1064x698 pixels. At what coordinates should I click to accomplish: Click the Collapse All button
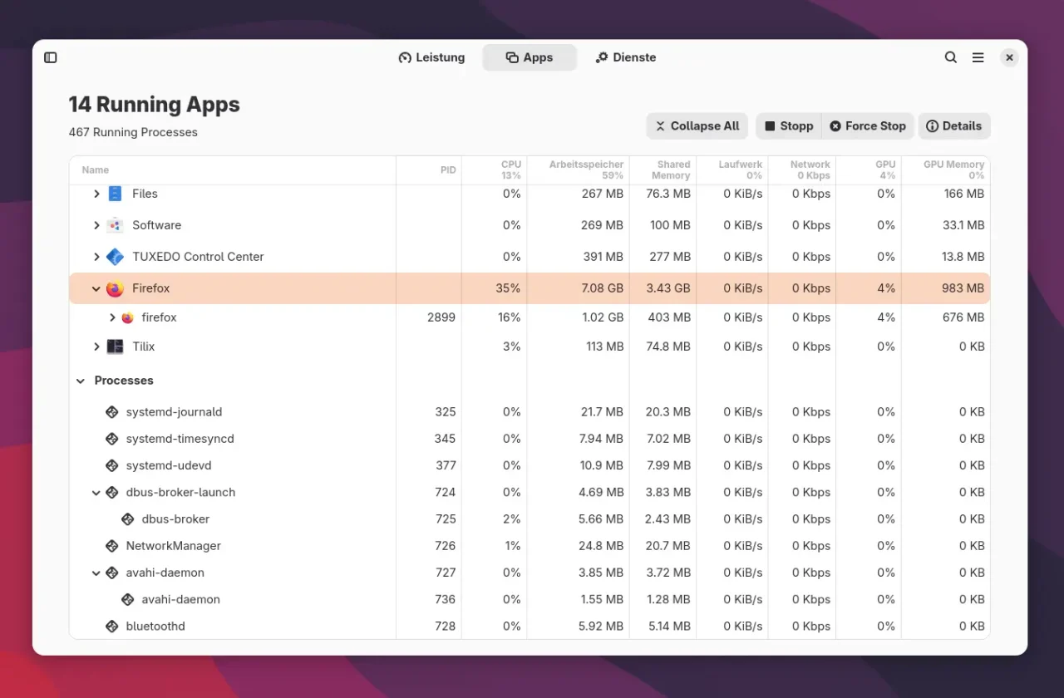click(697, 126)
